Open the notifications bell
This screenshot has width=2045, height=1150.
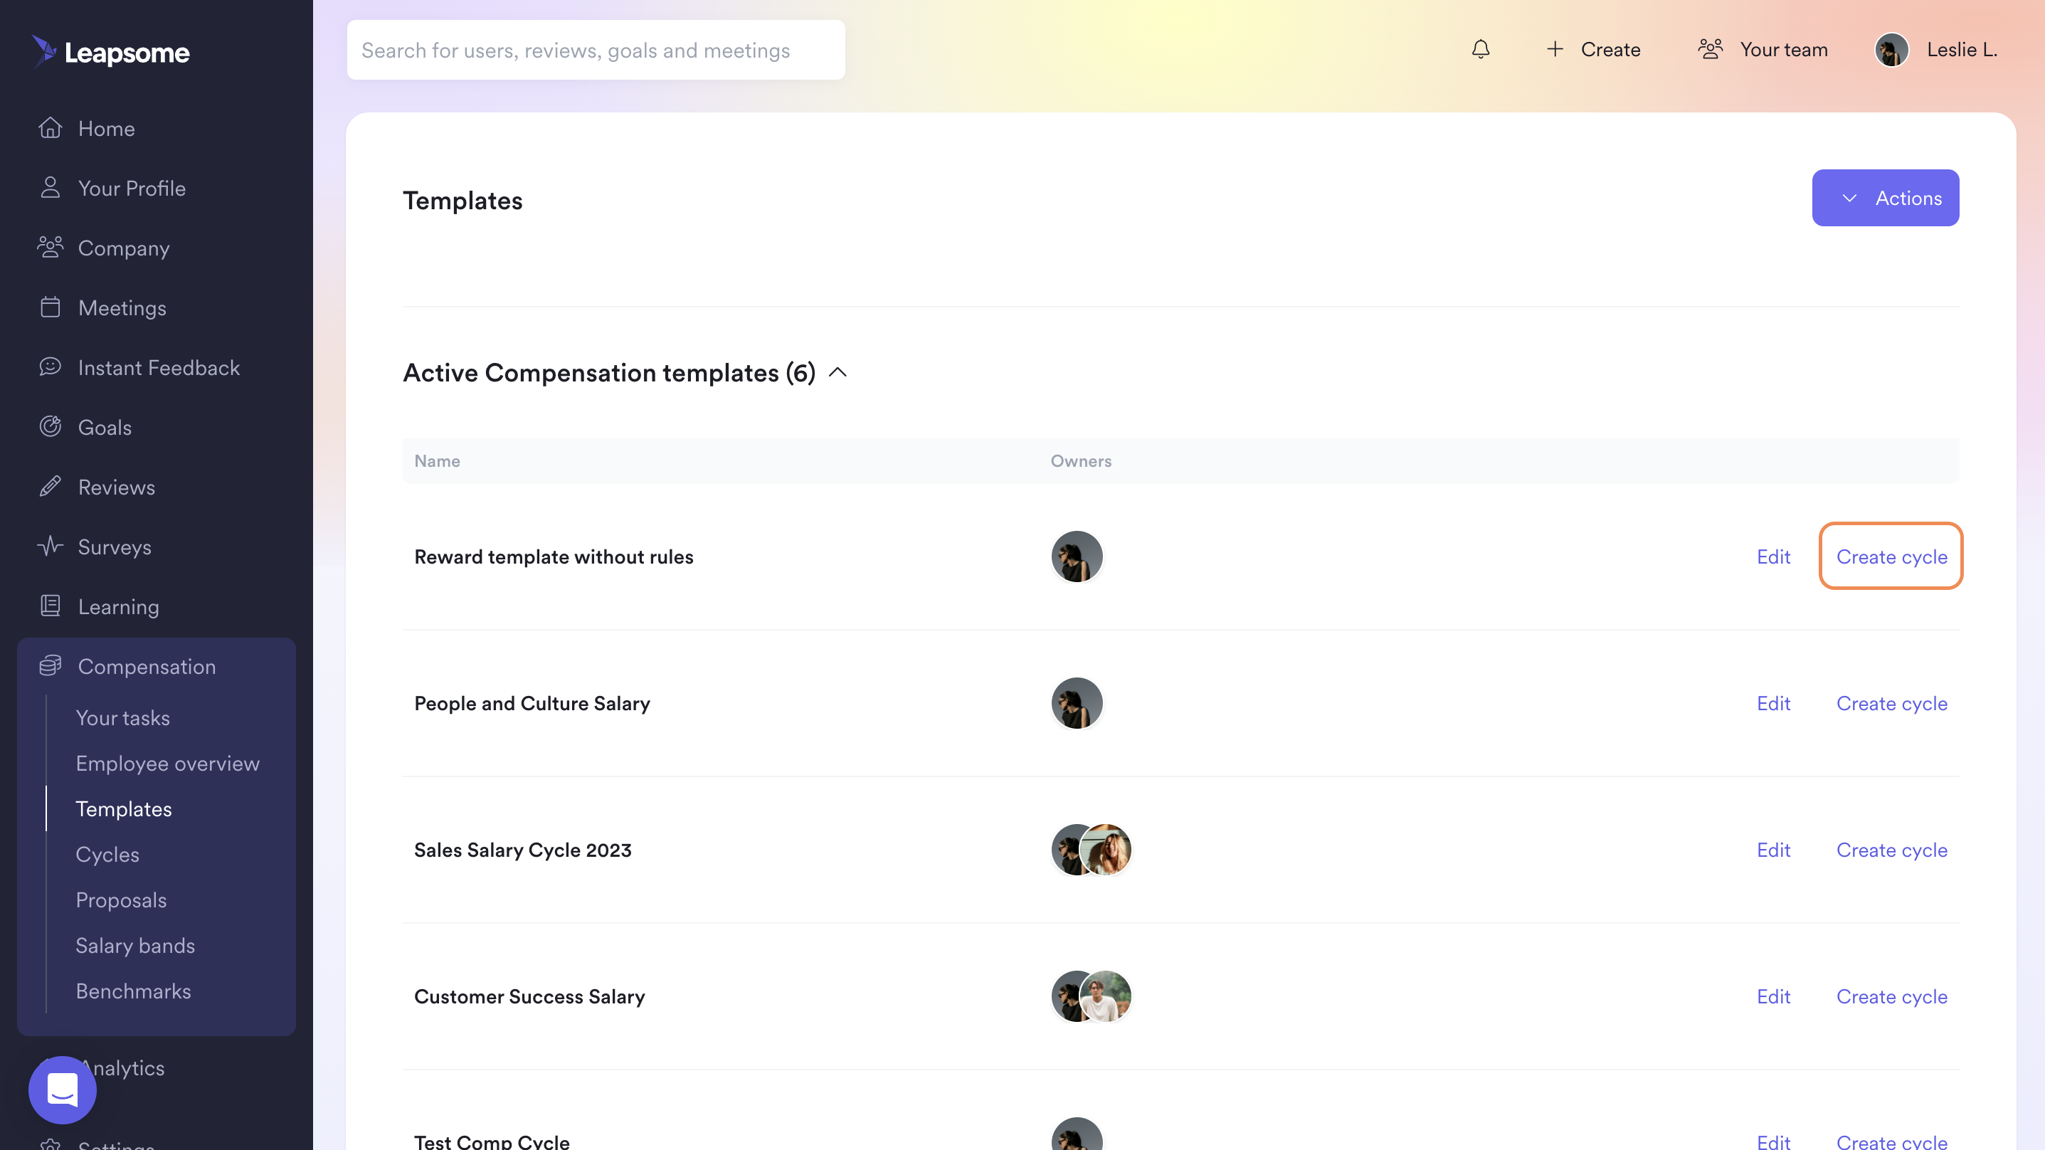[1481, 49]
